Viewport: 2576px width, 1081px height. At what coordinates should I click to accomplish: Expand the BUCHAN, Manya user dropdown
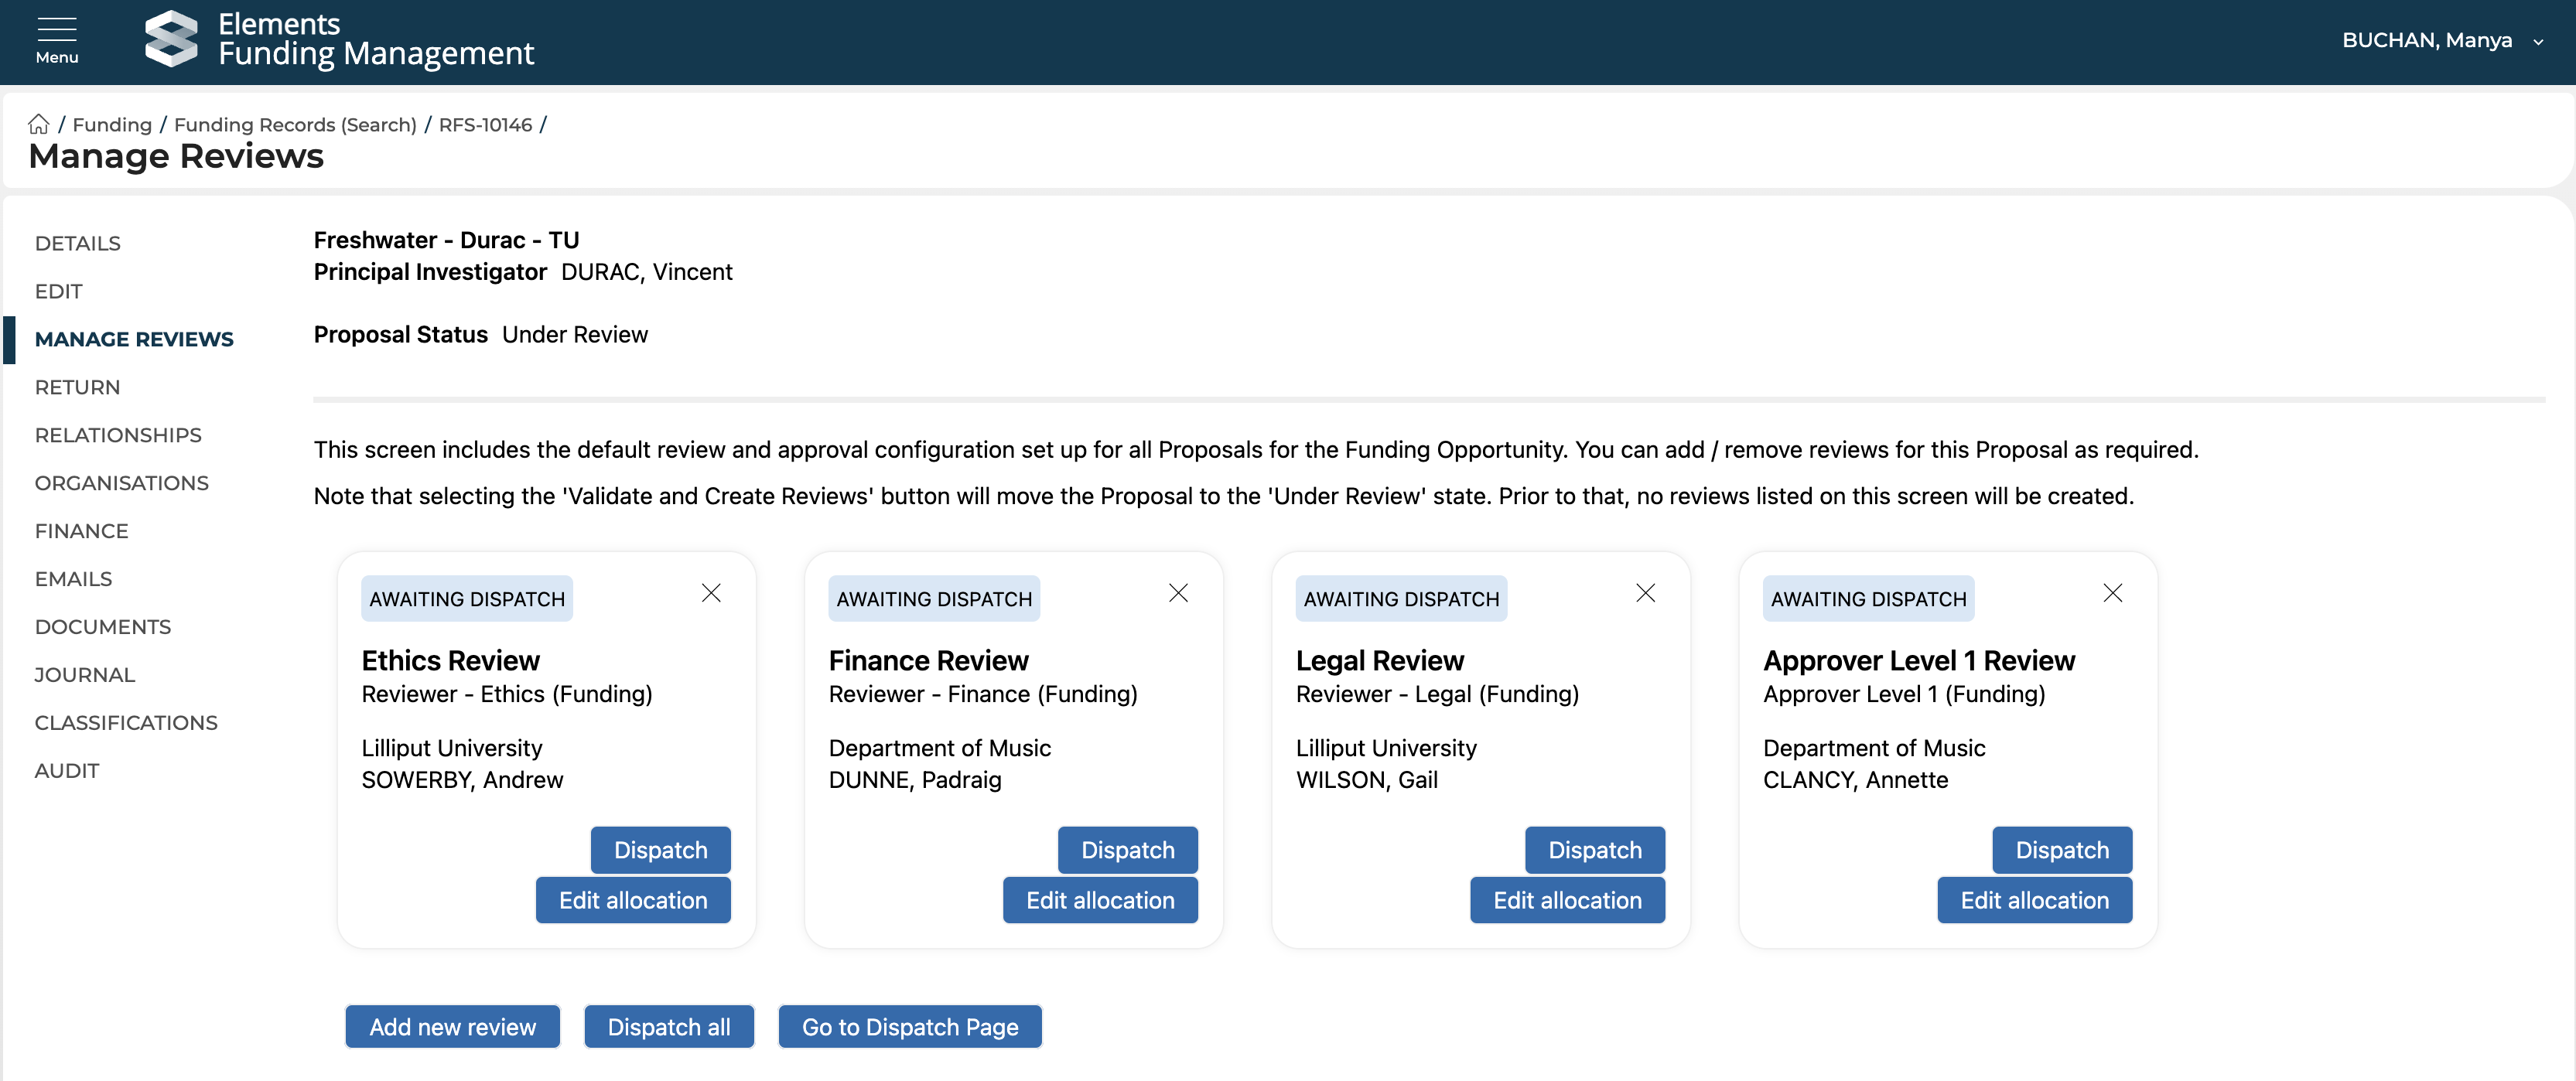[x=2538, y=41]
